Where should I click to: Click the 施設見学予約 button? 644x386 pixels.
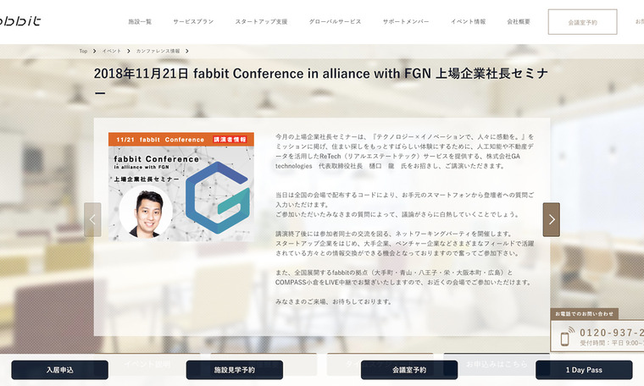pyautogui.click(x=235, y=370)
